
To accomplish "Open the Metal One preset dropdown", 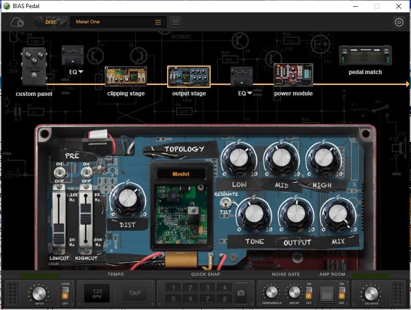I will pos(118,22).
